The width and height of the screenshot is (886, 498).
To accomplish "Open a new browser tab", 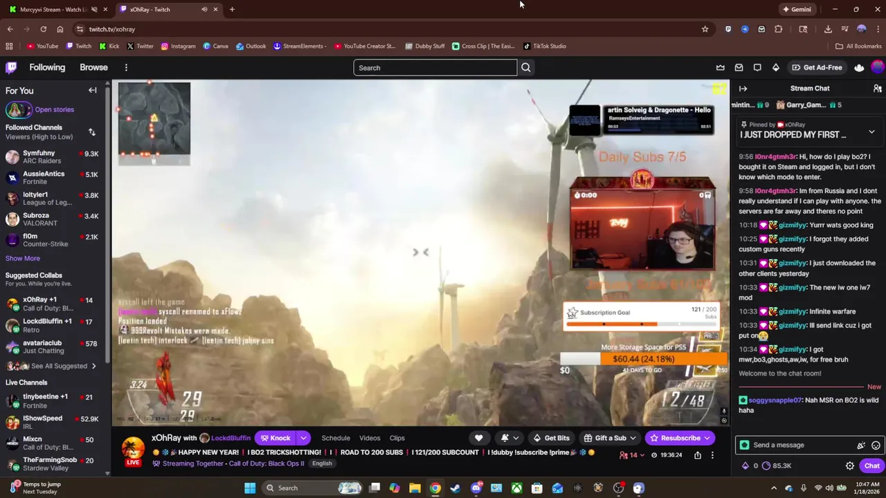I will (x=232, y=10).
